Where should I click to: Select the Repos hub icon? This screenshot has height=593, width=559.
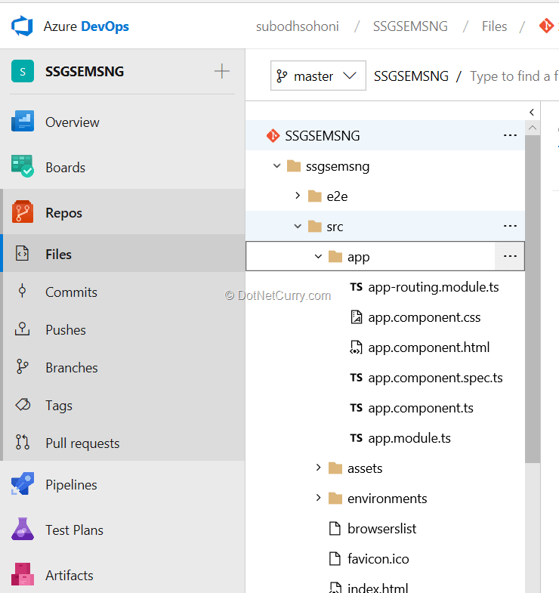click(23, 212)
